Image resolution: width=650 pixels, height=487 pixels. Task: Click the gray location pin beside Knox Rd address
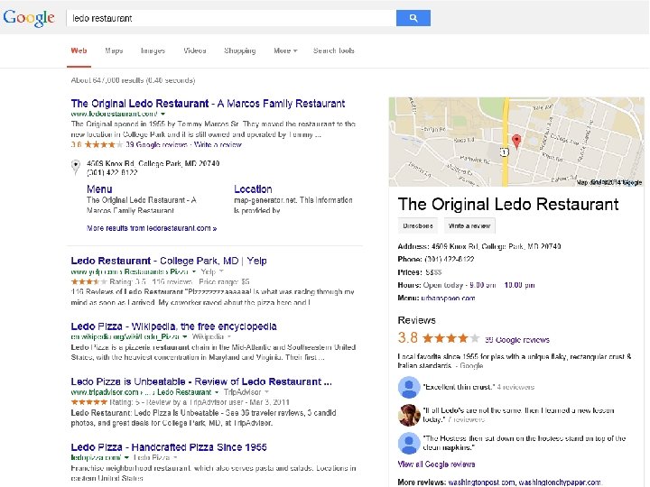click(76, 167)
